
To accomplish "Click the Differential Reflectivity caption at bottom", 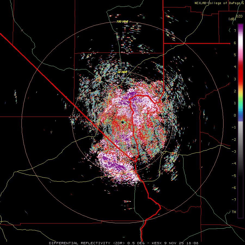I will (x=124, y=243).
